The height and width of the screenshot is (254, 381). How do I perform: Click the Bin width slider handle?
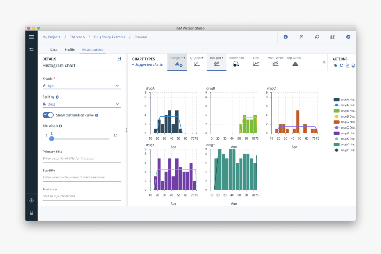tap(51, 139)
